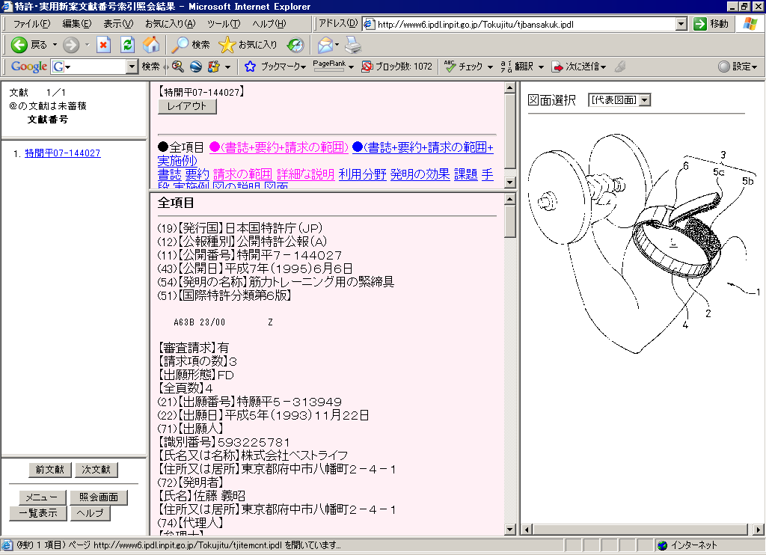Open the 図面選択 代表図面 dropdown
Viewport: 766px width, 555px height.
645,100
